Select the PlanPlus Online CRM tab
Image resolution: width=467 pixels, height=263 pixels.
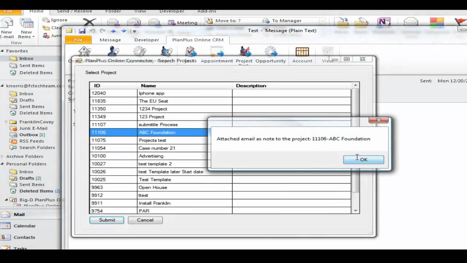(x=198, y=40)
